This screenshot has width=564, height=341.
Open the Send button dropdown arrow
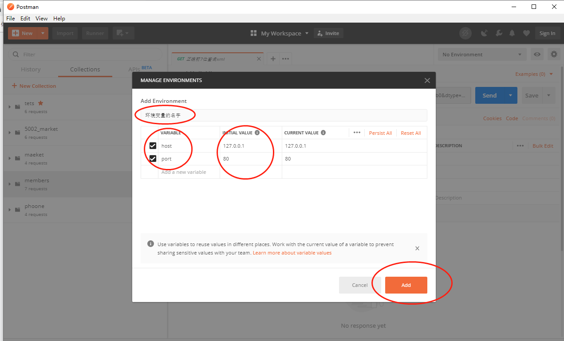511,95
